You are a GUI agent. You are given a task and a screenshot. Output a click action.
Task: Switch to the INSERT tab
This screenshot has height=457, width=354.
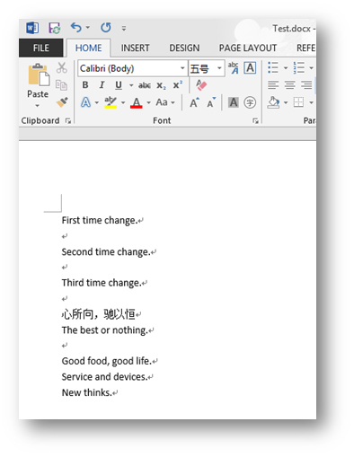[x=135, y=48]
